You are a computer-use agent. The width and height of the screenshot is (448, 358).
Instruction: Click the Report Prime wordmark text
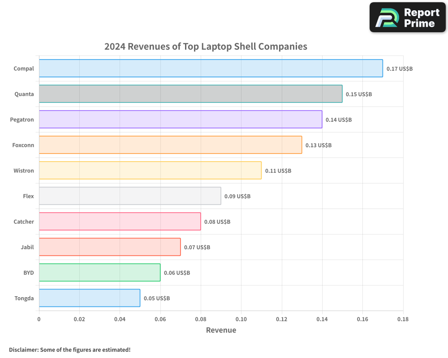(x=421, y=17)
